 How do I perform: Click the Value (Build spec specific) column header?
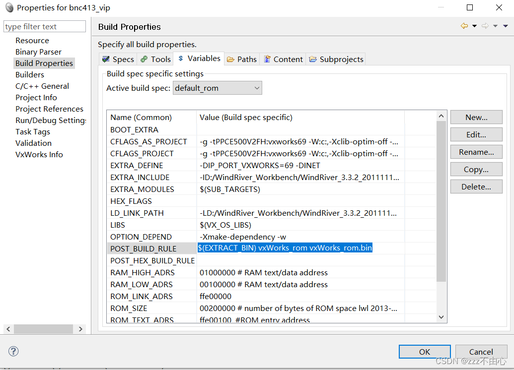coord(300,117)
